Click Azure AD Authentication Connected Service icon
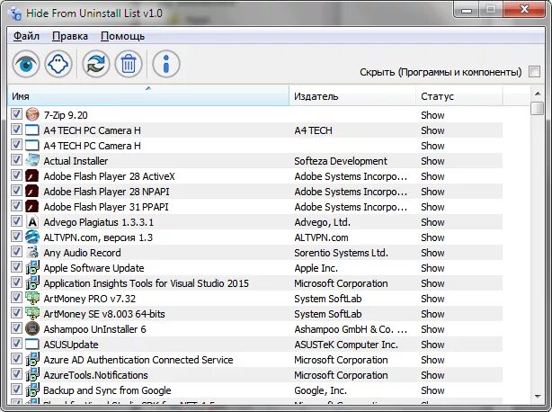This screenshot has height=412, width=552. (32, 359)
